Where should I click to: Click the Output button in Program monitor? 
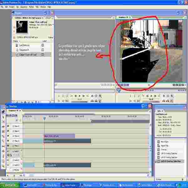tap(172, 96)
